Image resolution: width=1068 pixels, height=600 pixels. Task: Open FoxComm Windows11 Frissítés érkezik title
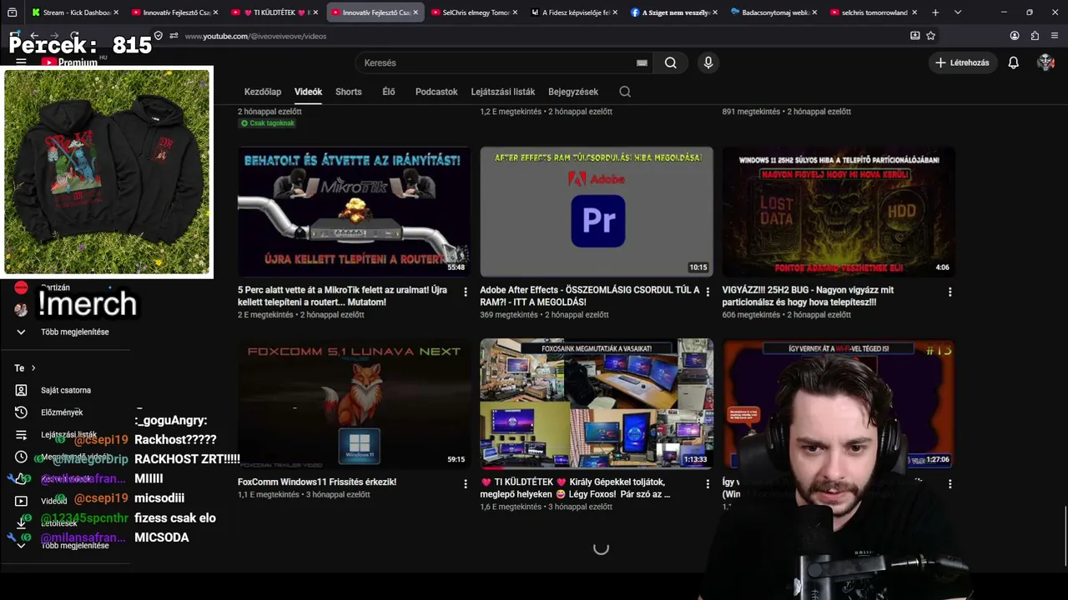tap(317, 482)
